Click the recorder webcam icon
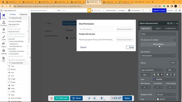The width and height of the screenshot is (182, 102). point(94,98)
